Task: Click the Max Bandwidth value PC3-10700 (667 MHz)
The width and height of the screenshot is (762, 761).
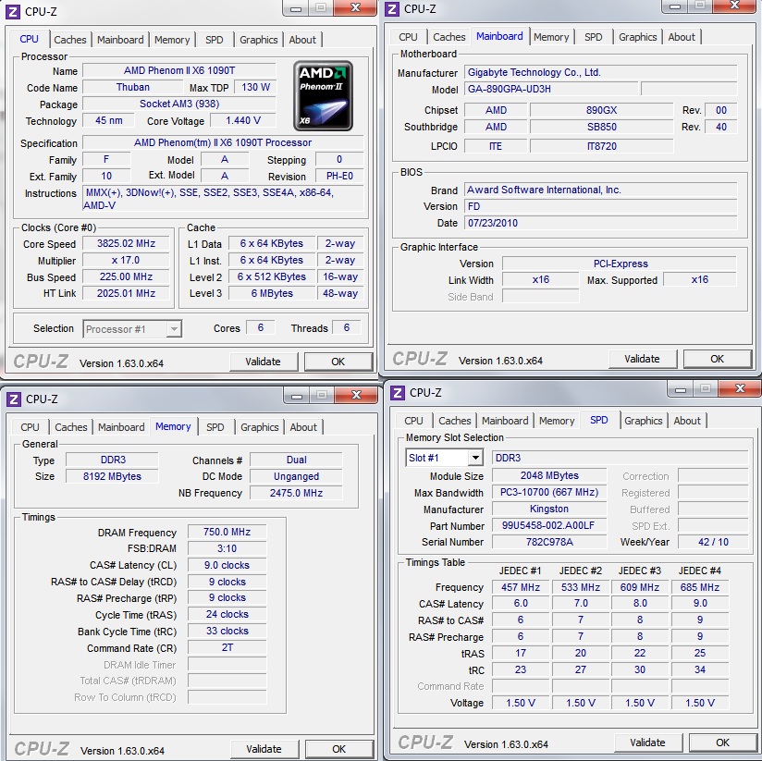Action: coord(549,492)
